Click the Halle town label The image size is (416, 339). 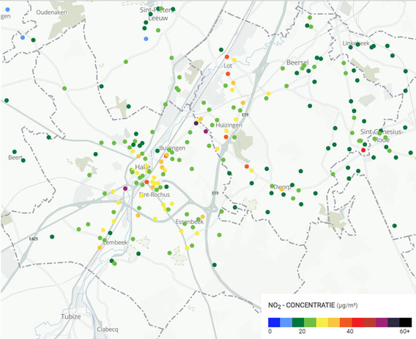click(143, 167)
